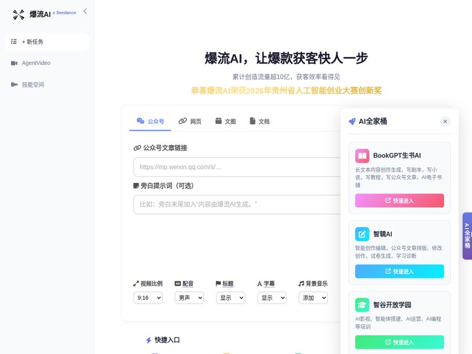Click the document icon on 文档 tab
472x354 pixels.
253,121
